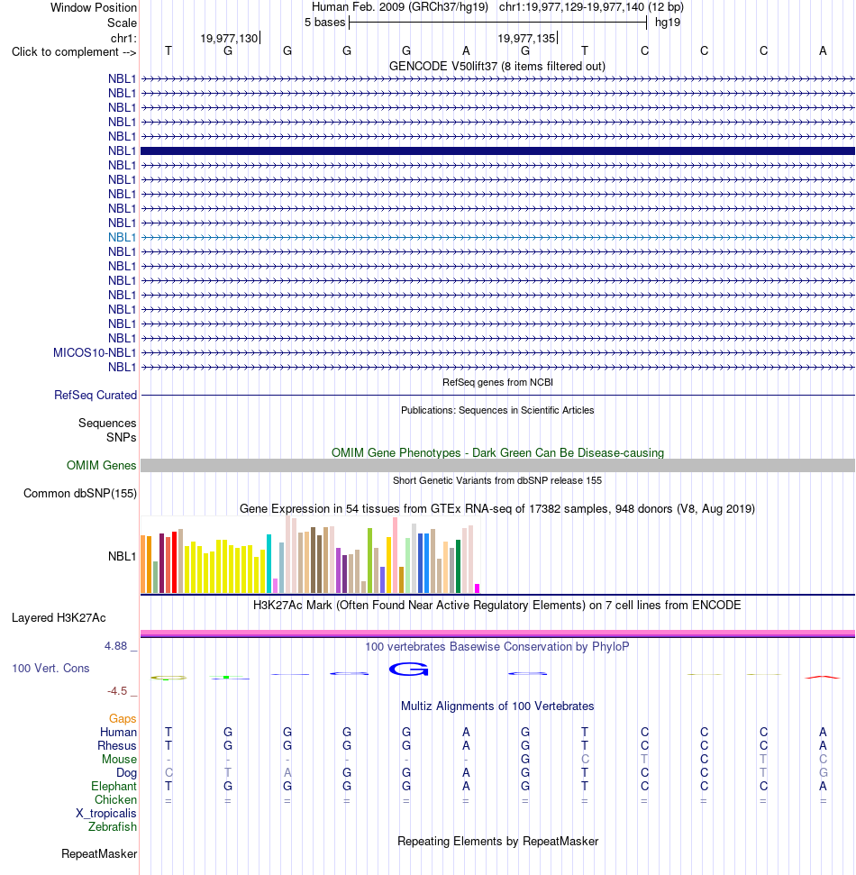
Task: Click the gray OMIM Genes item bar
Action: coord(497,465)
